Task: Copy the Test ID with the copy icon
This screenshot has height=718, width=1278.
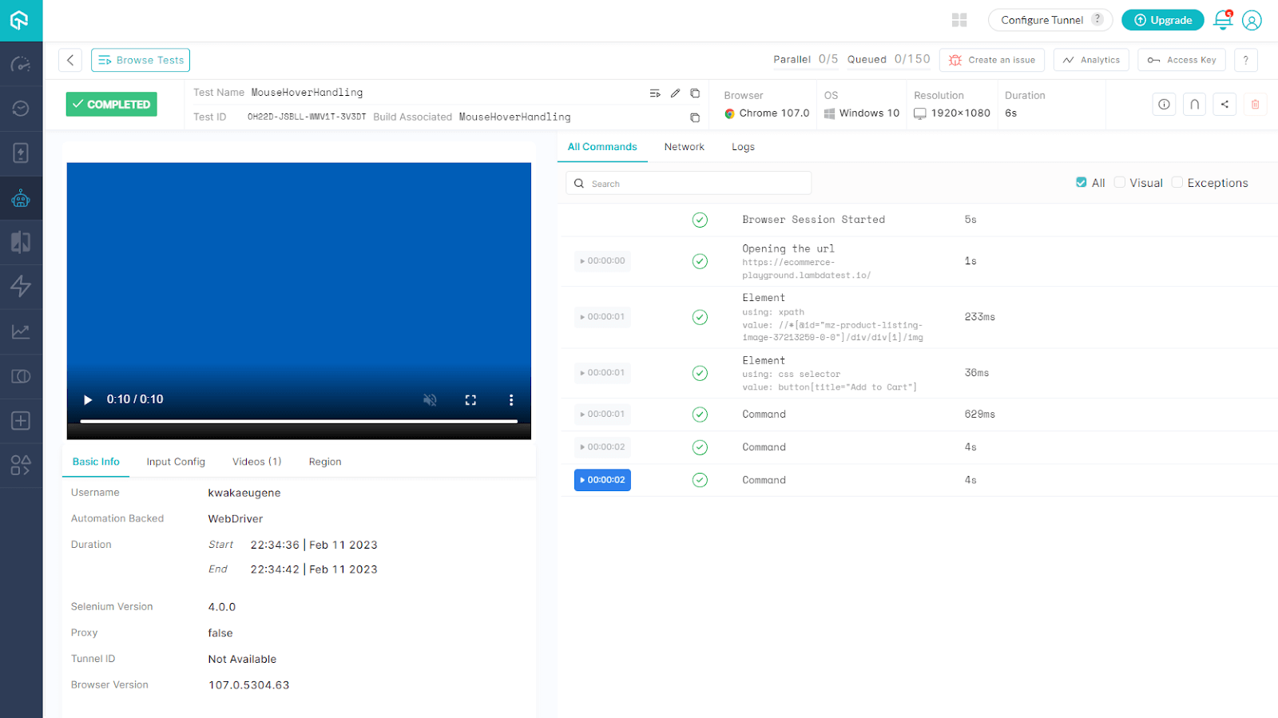Action: pyautogui.click(x=695, y=117)
